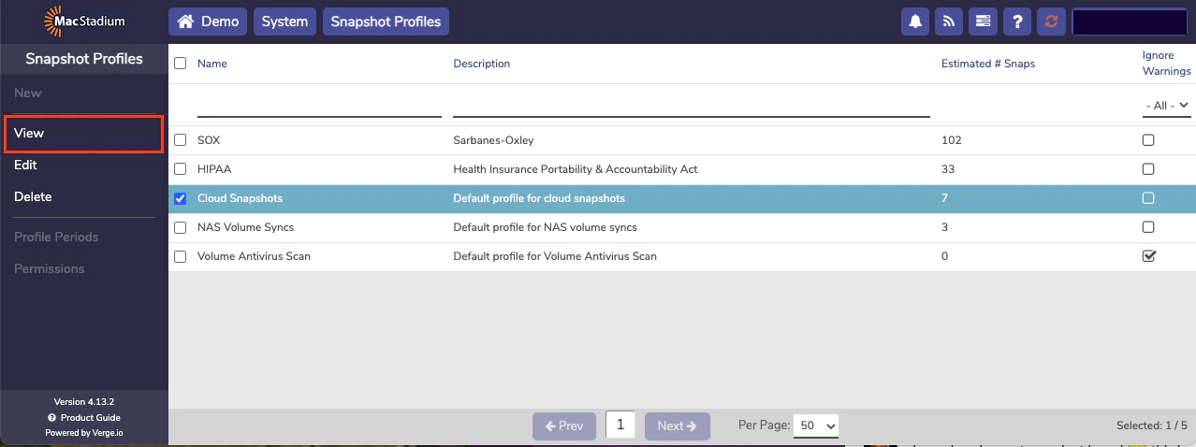The height and width of the screenshot is (447, 1196).
Task: Click the Next page button
Action: pyautogui.click(x=678, y=425)
